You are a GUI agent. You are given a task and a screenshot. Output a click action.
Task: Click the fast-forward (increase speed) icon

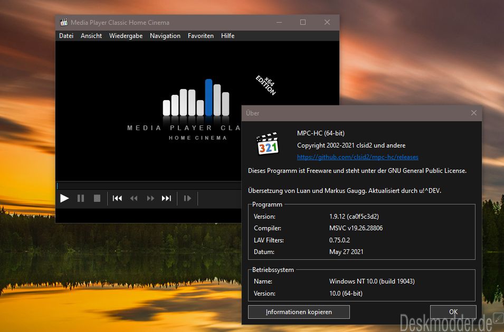coord(150,199)
